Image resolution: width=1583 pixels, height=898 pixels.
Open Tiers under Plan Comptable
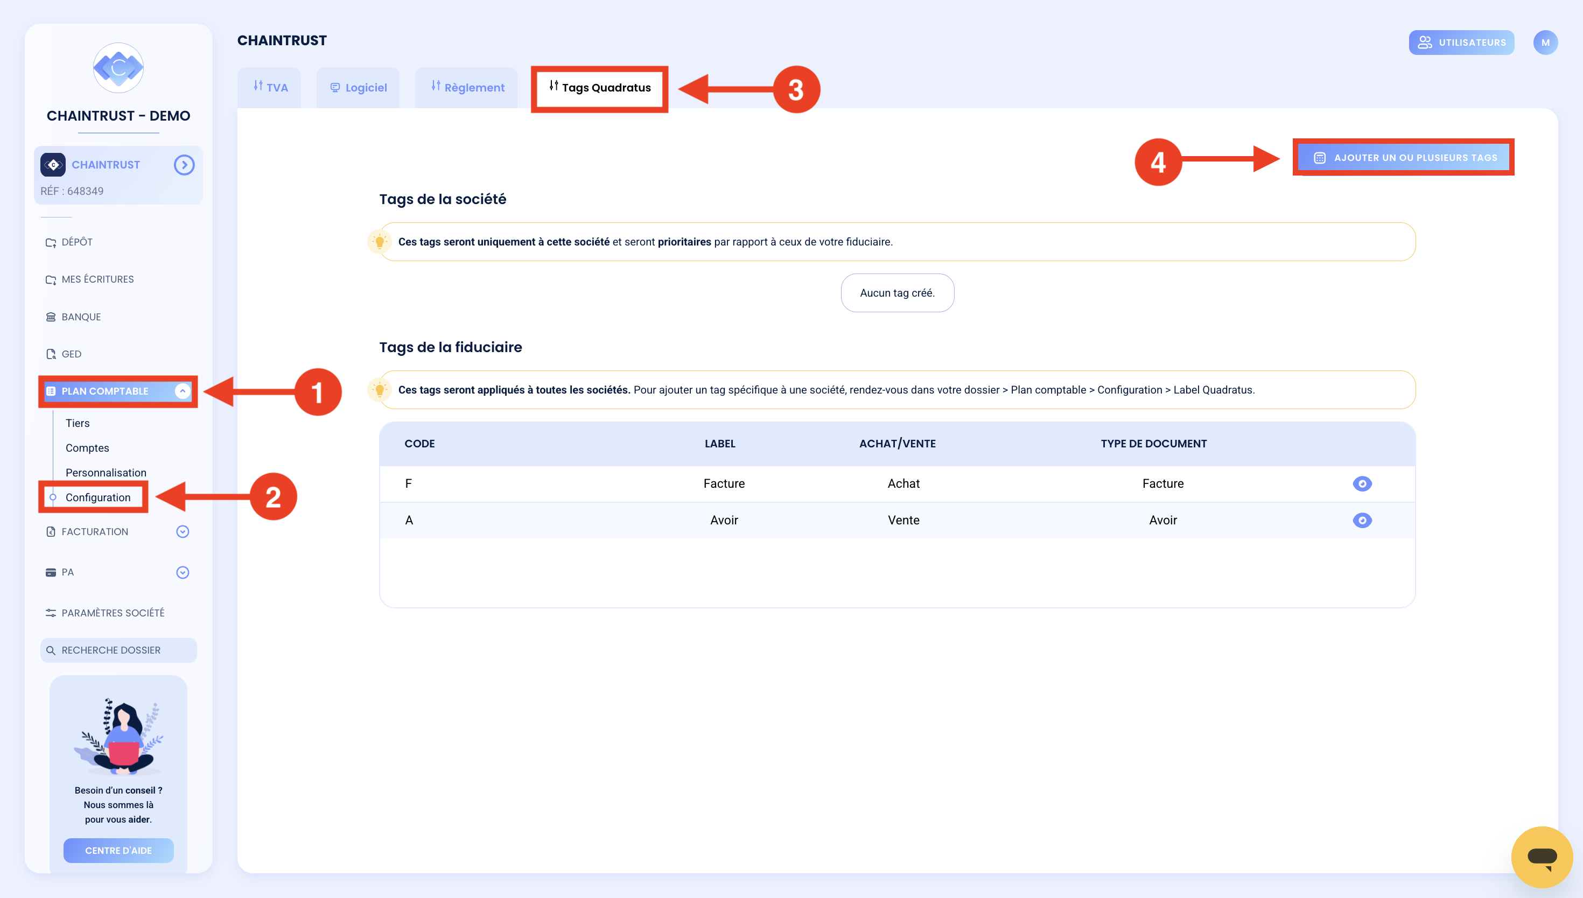point(78,423)
